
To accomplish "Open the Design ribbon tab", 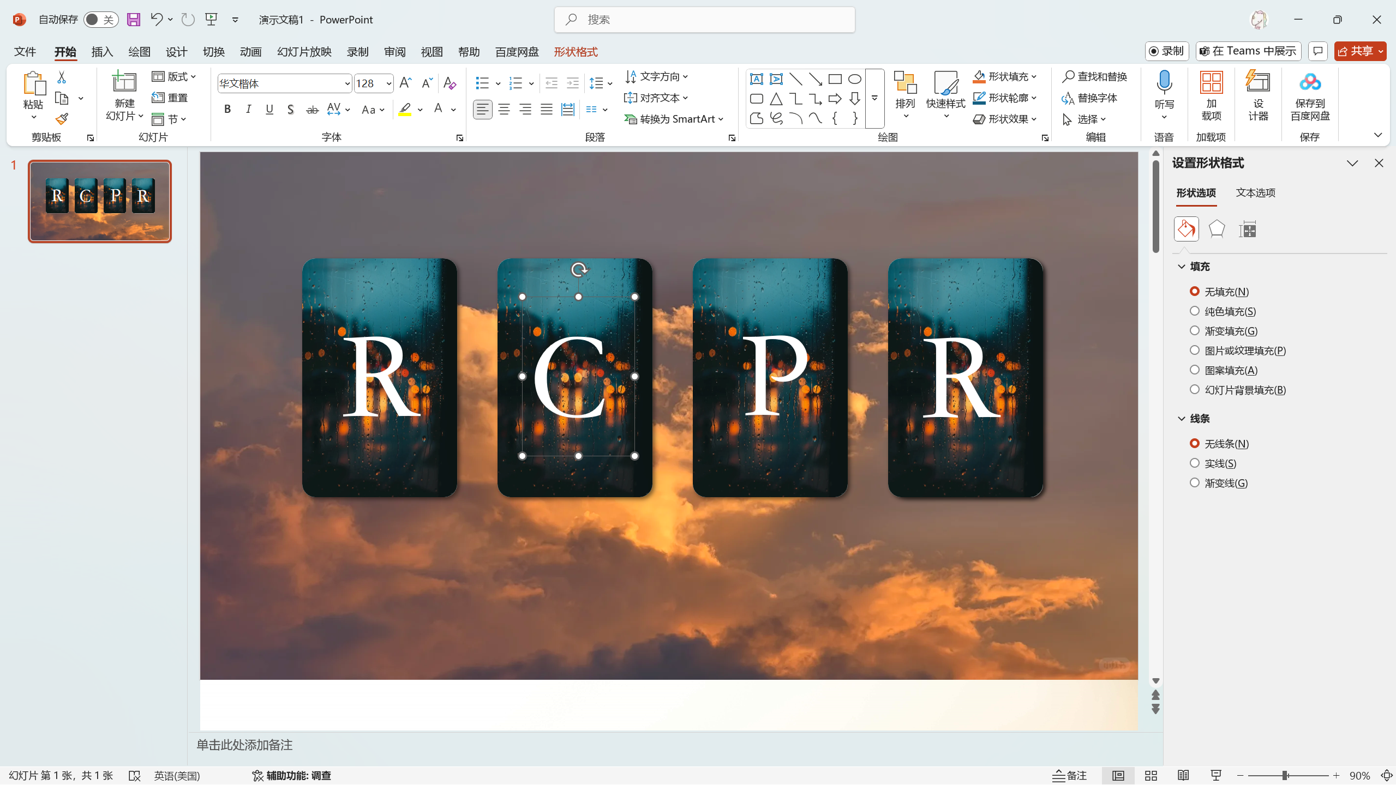I will coord(176,52).
